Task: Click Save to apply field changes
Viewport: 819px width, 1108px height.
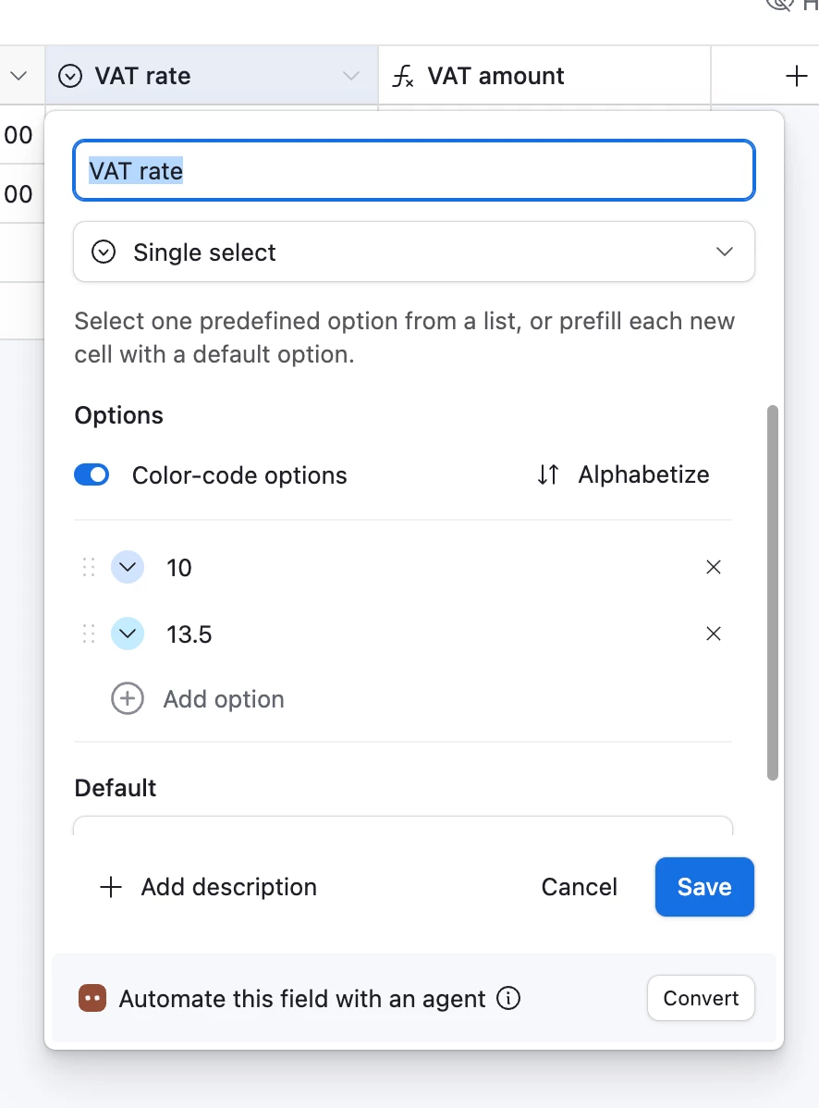Action: [704, 887]
